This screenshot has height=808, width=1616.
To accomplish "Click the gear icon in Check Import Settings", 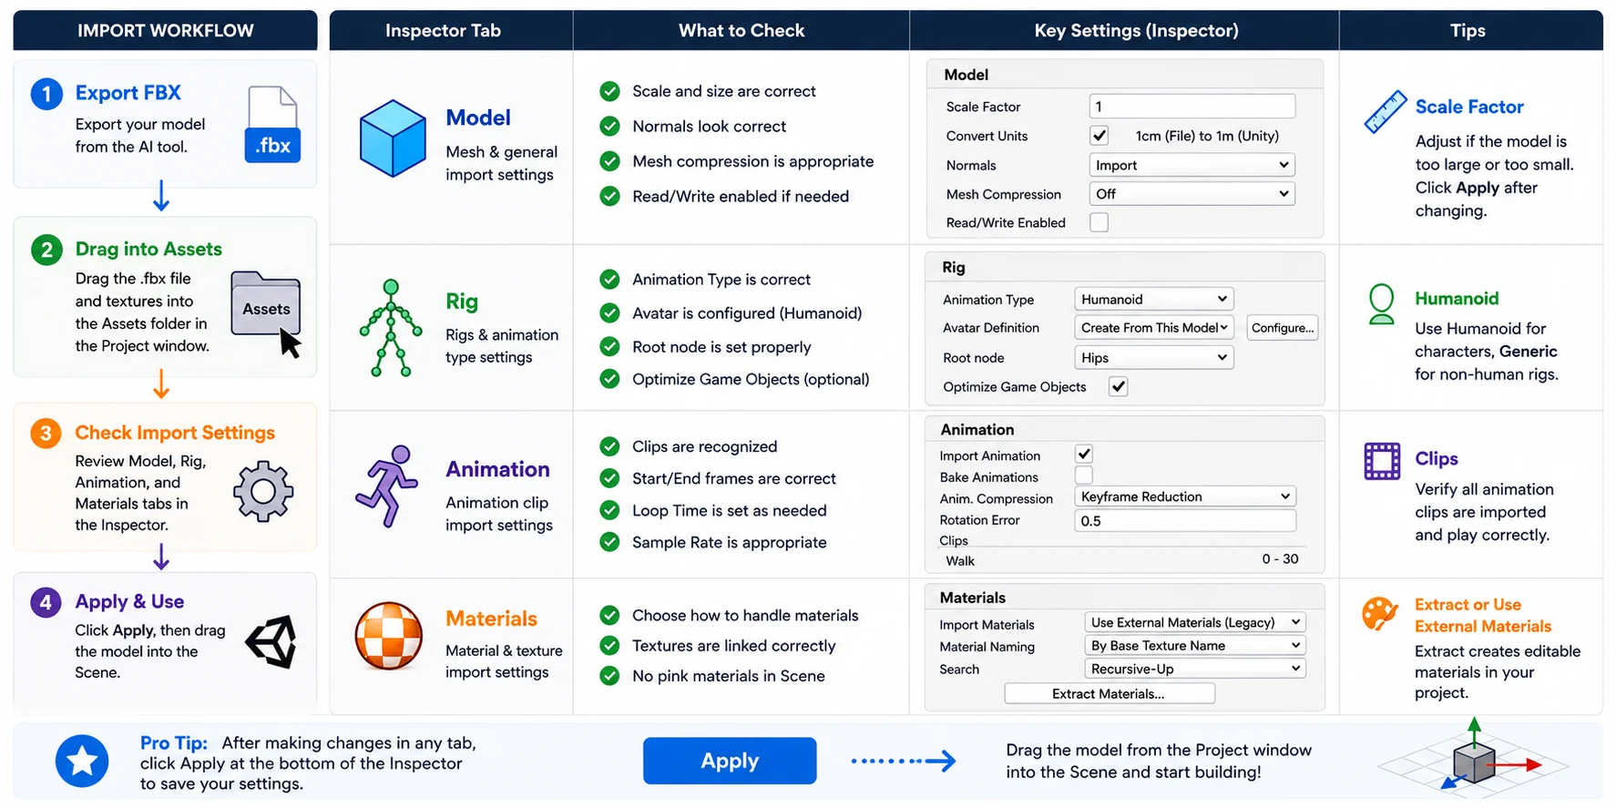I will click(x=263, y=492).
